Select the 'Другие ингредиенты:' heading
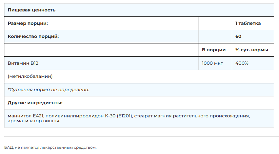This screenshot has width=279, height=154. tap(35, 103)
